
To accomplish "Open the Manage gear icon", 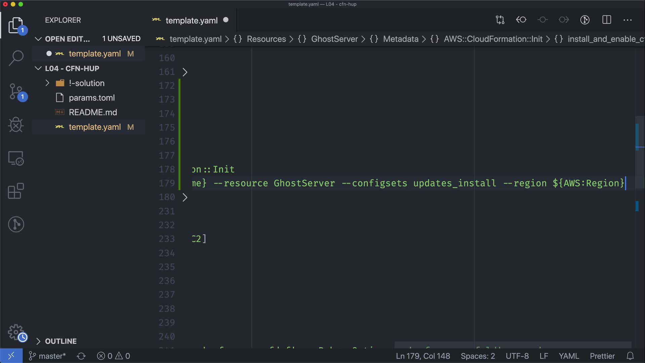I will (16, 332).
